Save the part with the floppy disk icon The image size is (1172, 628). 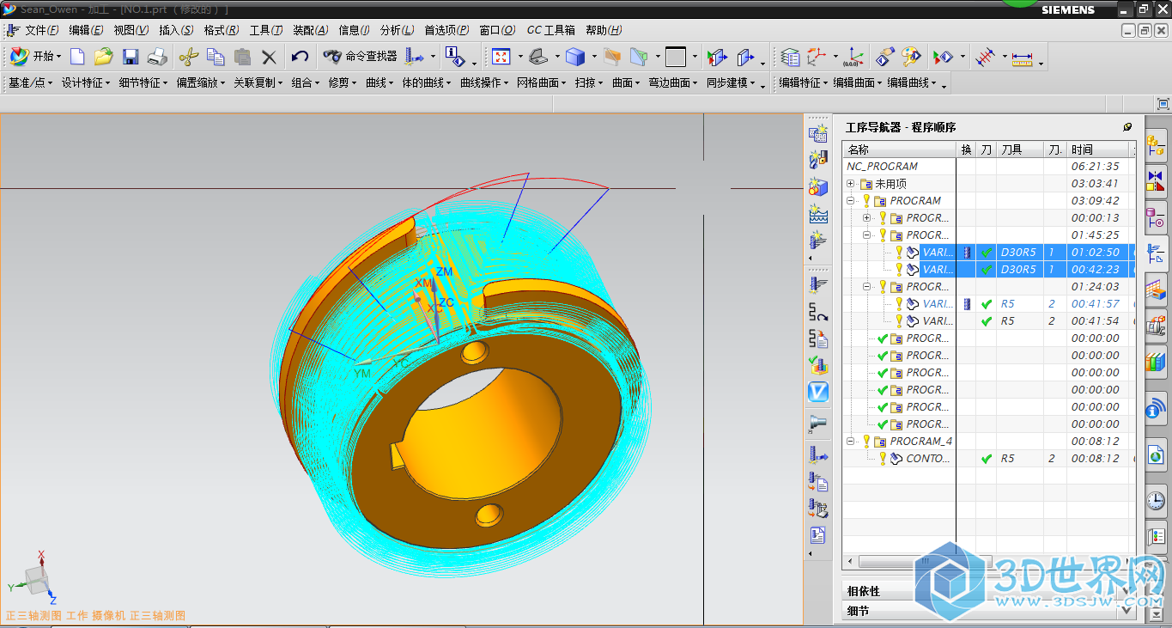[131, 57]
